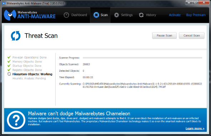This screenshot has width=211, height=136.
Task: Click the Scan crosshair icon
Action: click(96, 15)
